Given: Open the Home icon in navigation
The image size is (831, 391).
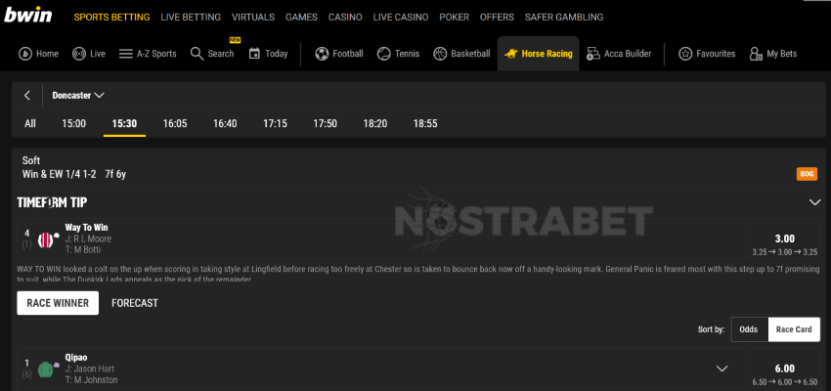Looking at the screenshot, I should click(24, 54).
